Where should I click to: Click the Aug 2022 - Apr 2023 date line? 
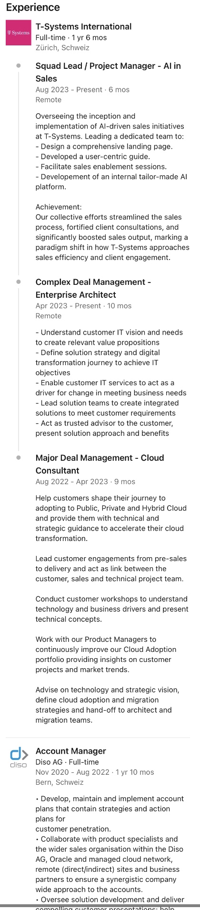[x=85, y=481]
